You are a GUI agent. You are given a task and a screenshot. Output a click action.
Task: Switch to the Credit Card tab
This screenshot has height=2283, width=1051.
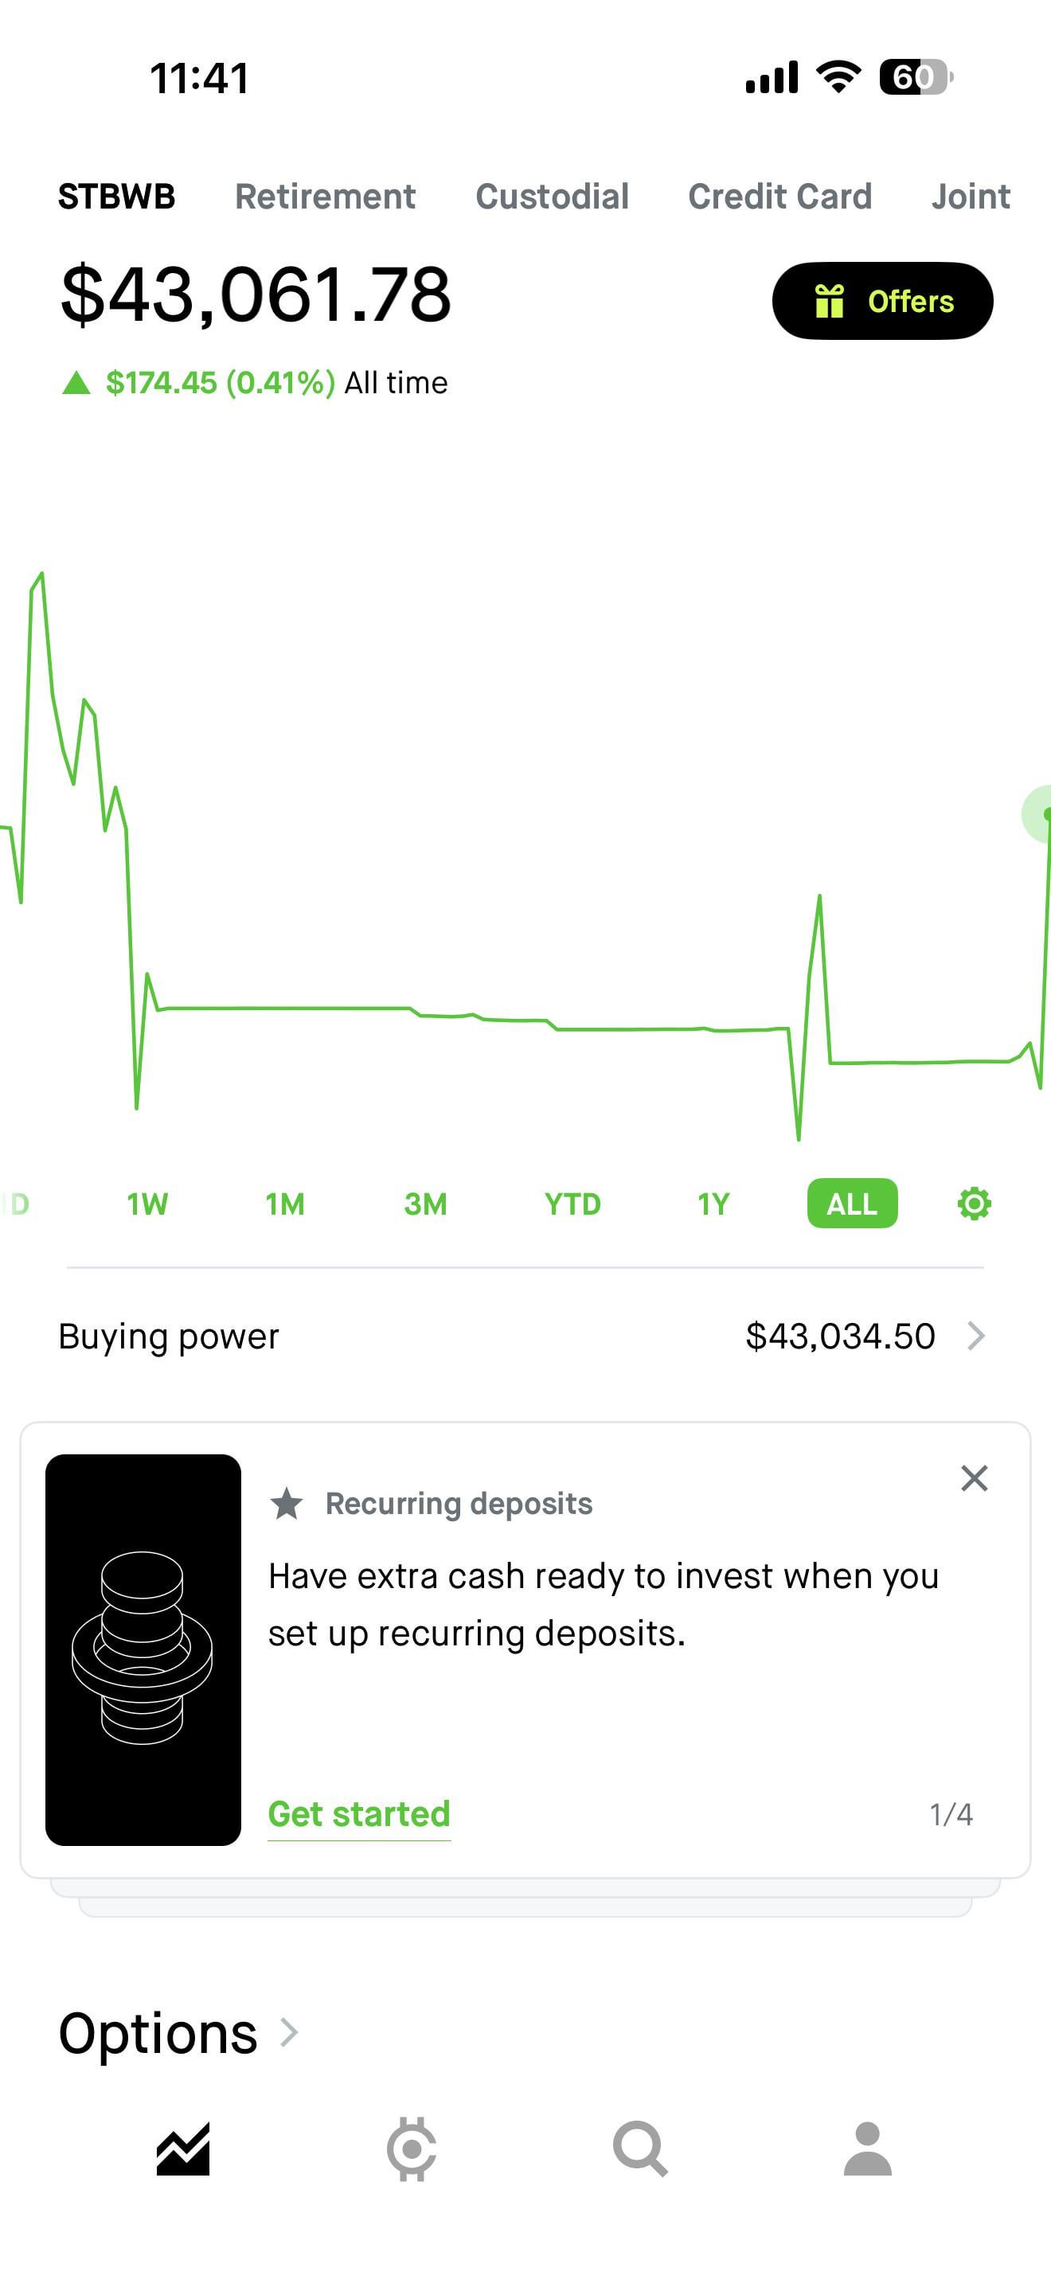[x=779, y=197]
